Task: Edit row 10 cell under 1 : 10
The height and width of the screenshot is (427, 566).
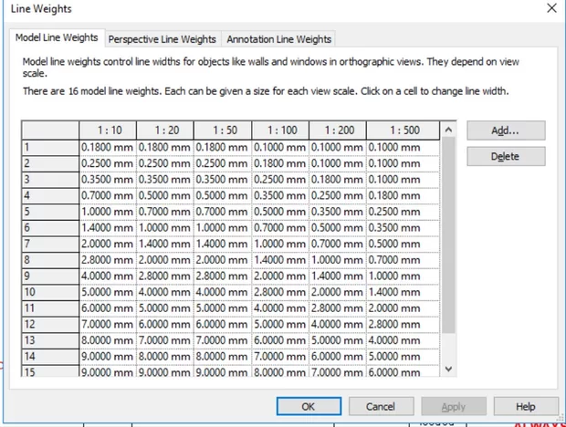Action: (x=108, y=292)
